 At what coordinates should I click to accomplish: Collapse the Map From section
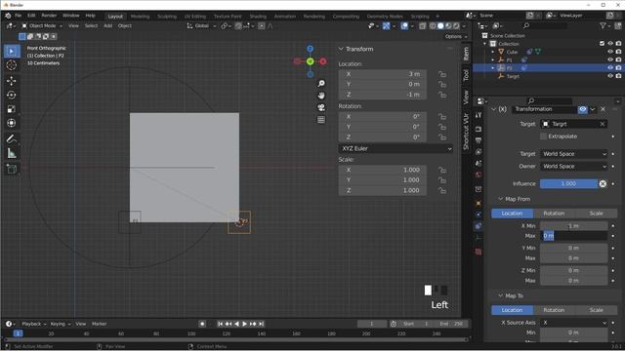point(501,199)
